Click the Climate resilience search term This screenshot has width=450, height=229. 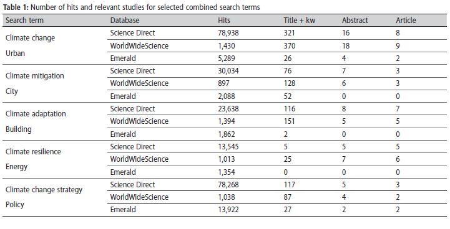(x=33, y=151)
